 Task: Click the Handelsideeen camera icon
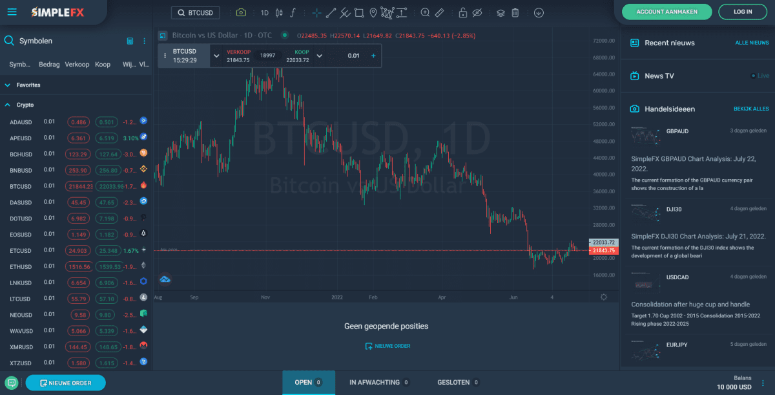pos(635,109)
